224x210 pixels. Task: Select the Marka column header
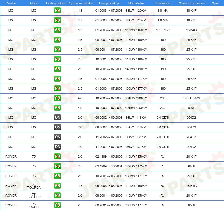coord(11,3)
